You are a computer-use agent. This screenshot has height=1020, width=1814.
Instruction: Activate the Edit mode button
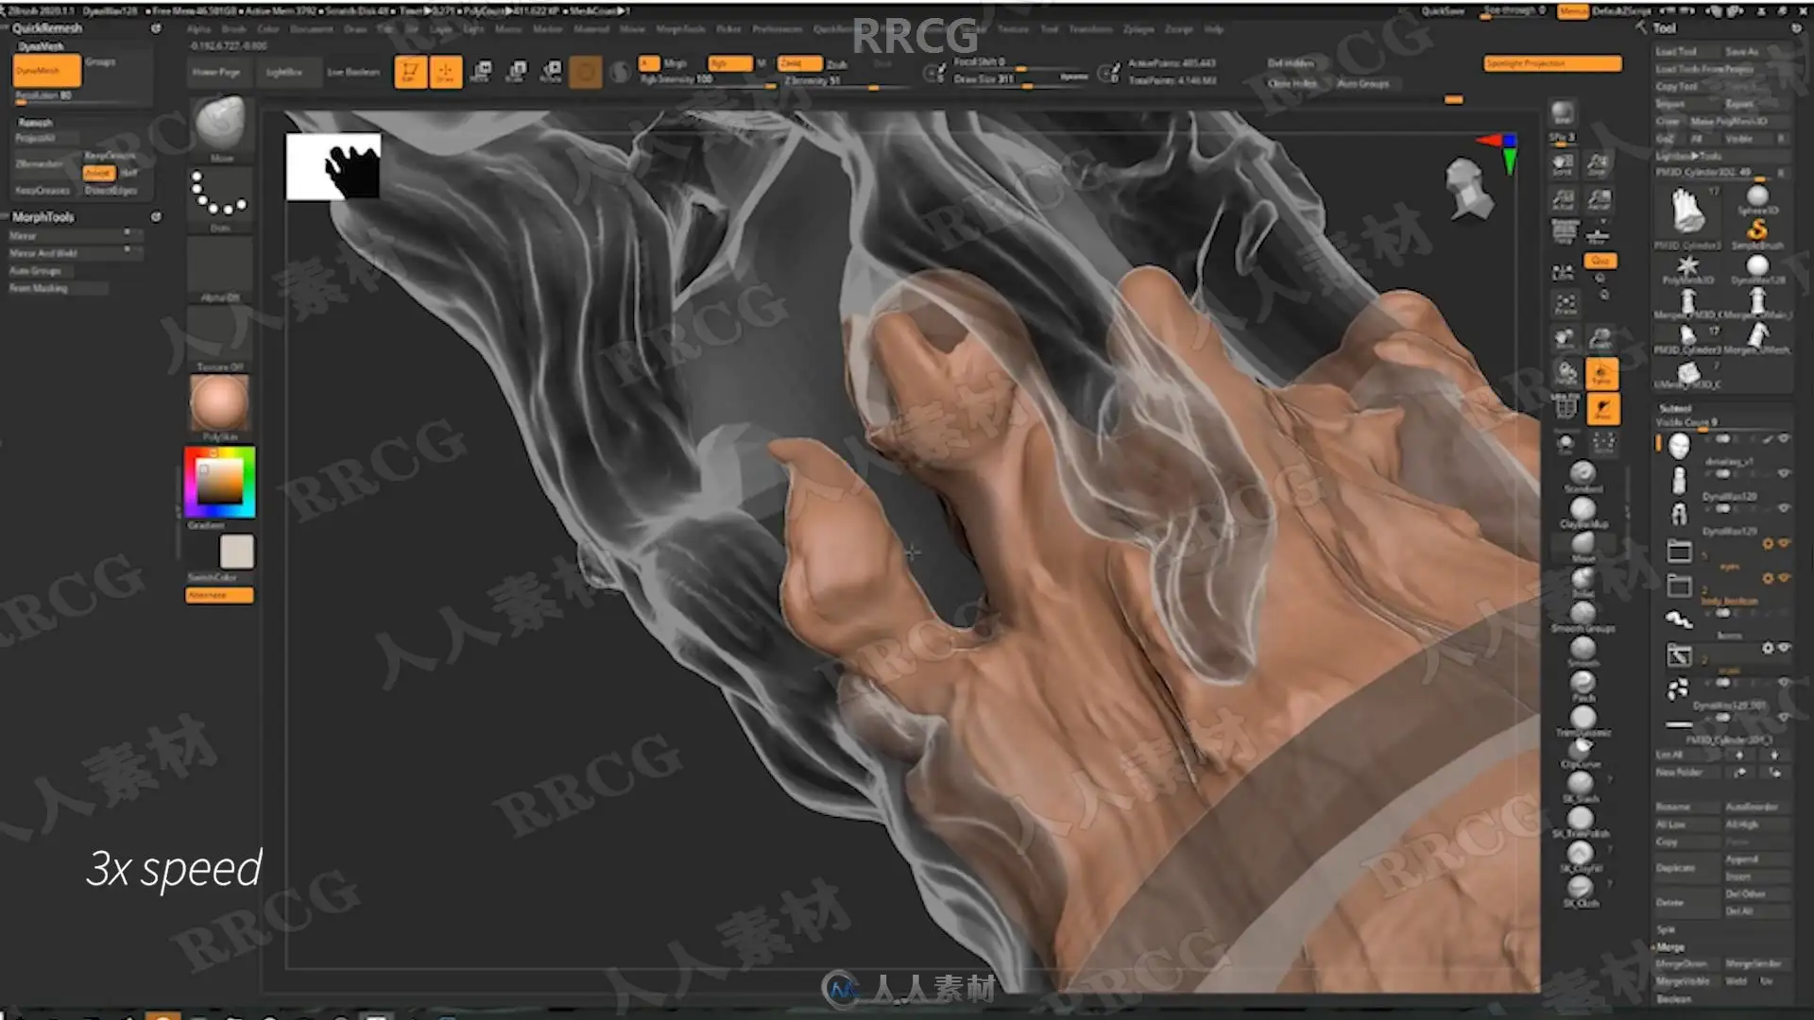point(409,72)
